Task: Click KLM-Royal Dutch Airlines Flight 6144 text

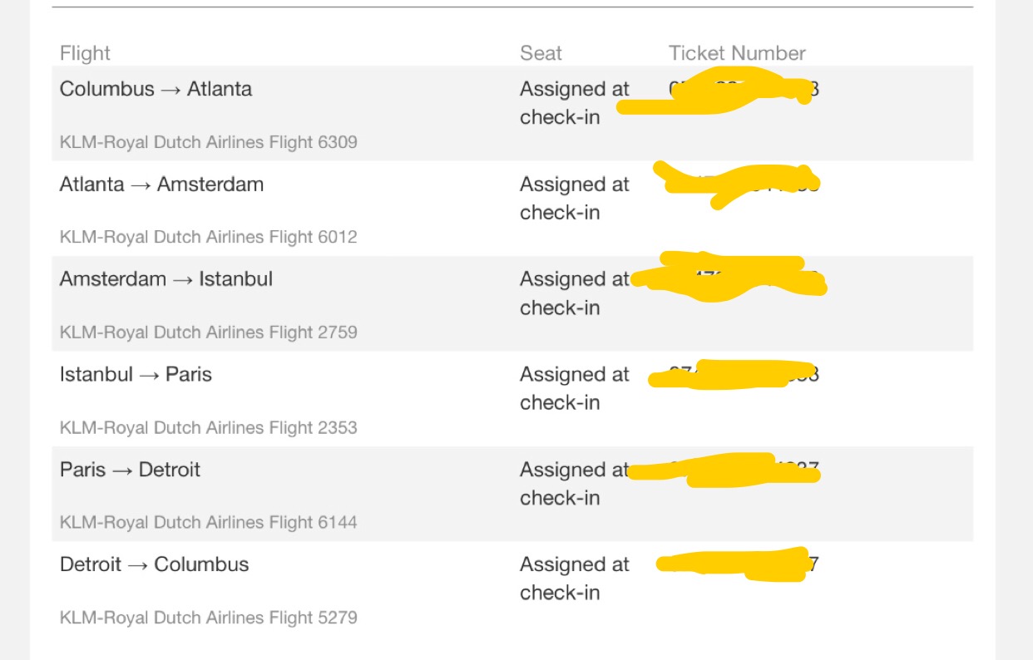Action: tap(209, 523)
